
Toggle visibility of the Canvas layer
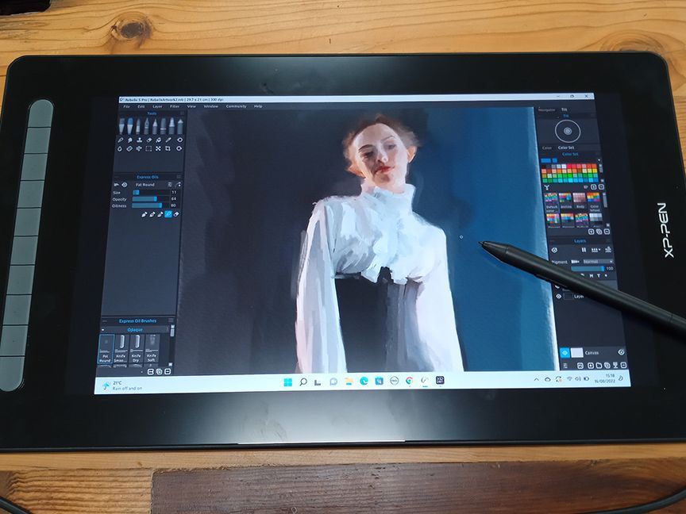pos(565,353)
